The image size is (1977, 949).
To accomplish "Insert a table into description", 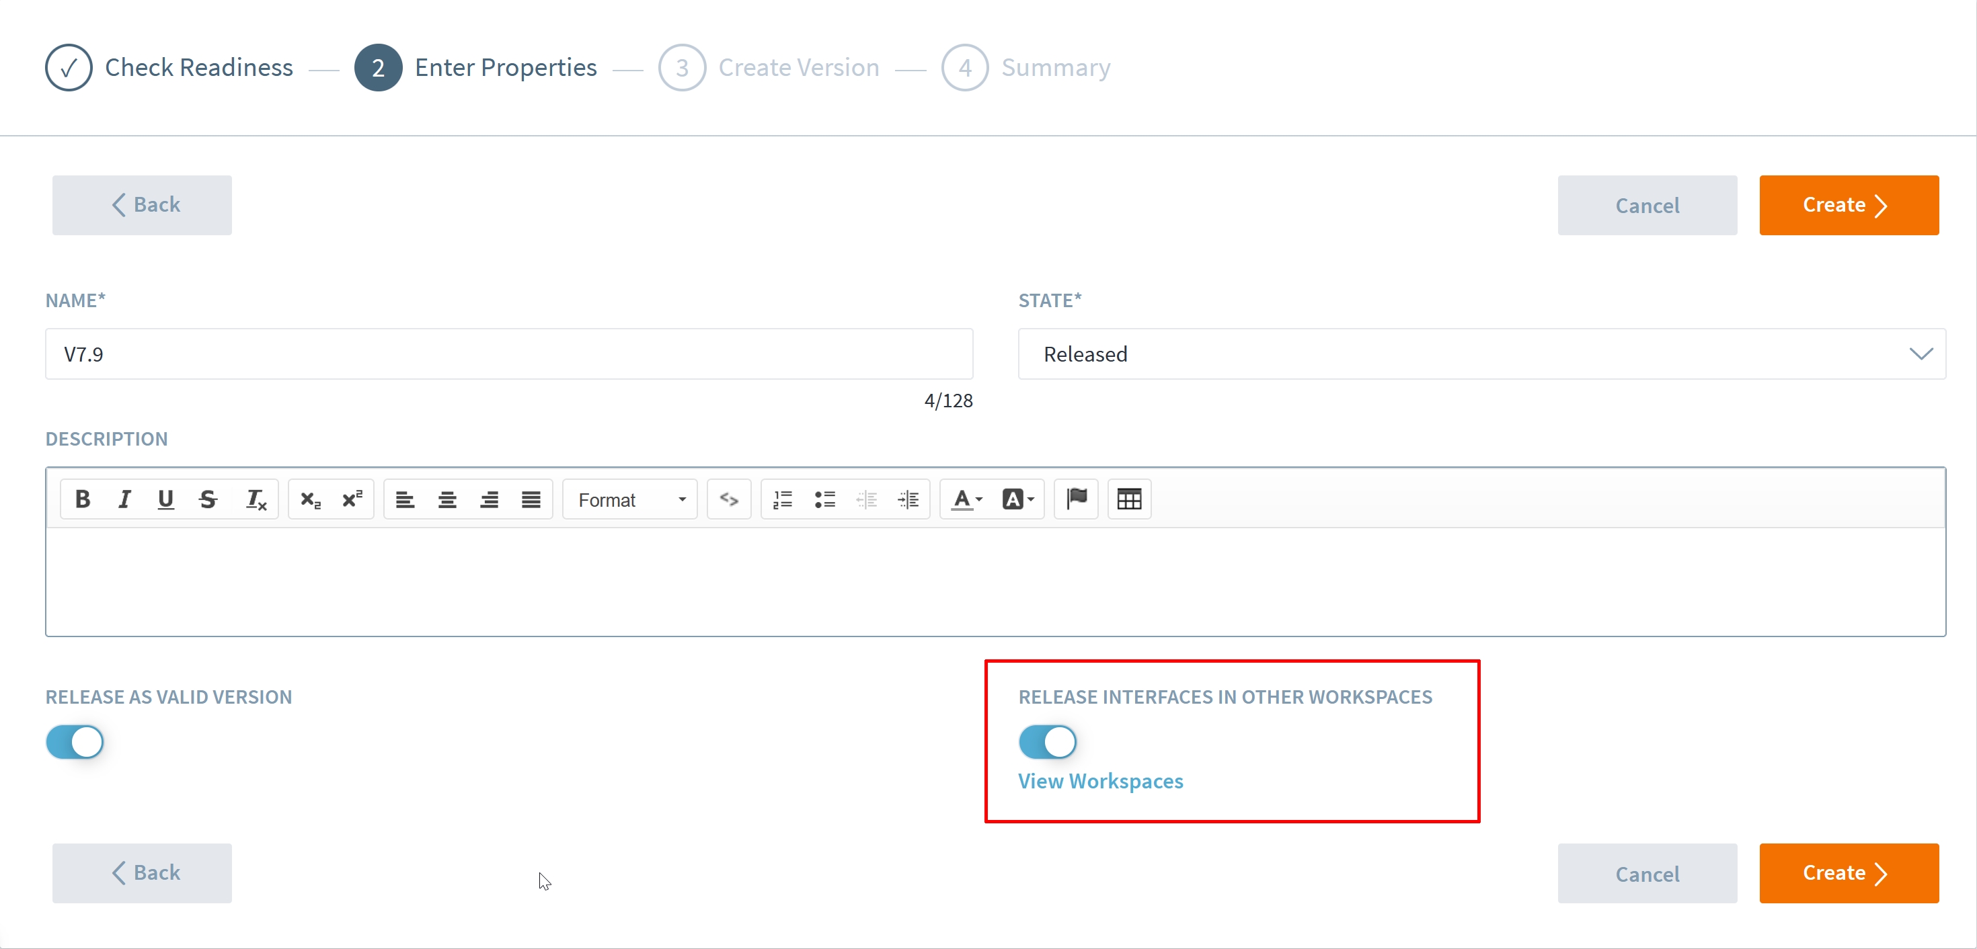I will pyautogui.click(x=1128, y=499).
